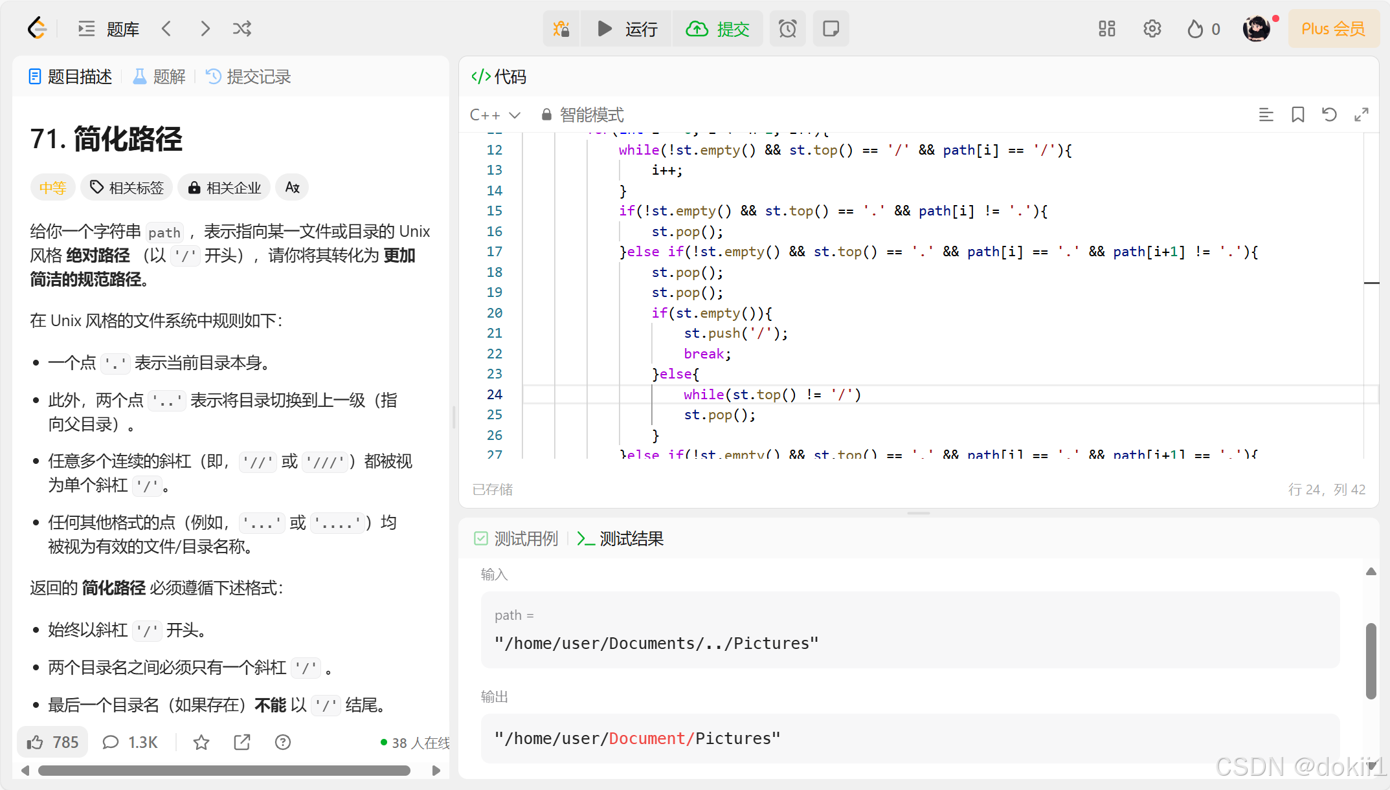1390x790 pixels.
Task: Expand the 相关标签 tags section
Action: click(x=127, y=188)
